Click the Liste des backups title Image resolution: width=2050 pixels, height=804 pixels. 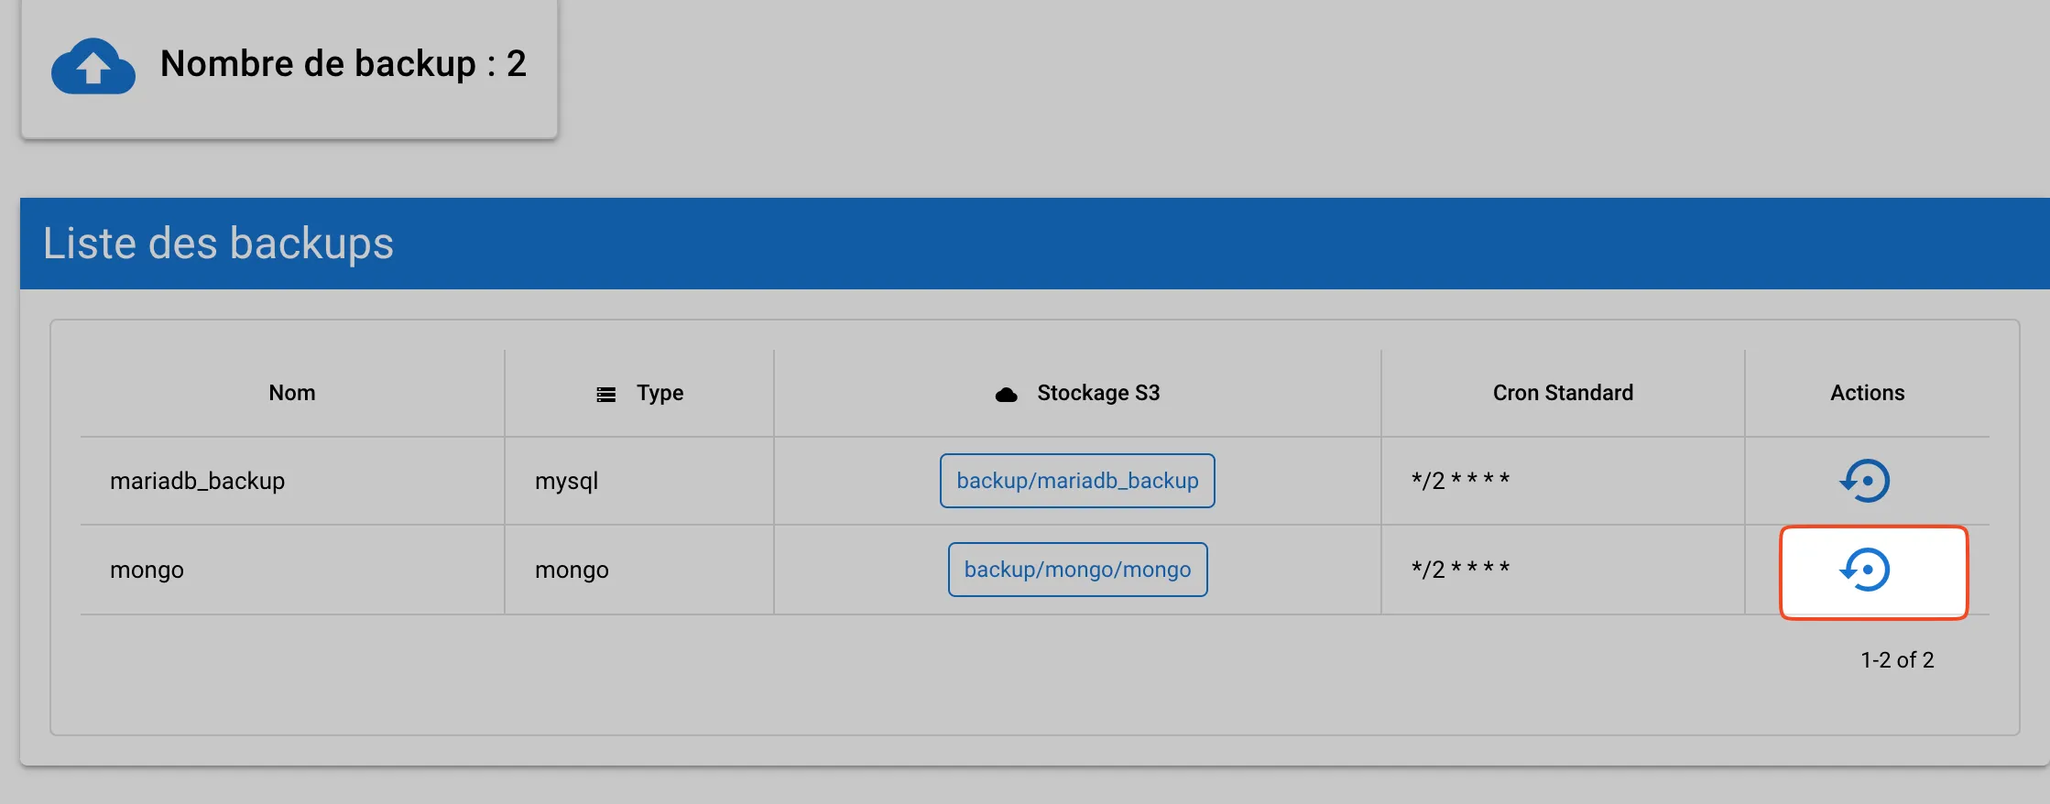(218, 244)
